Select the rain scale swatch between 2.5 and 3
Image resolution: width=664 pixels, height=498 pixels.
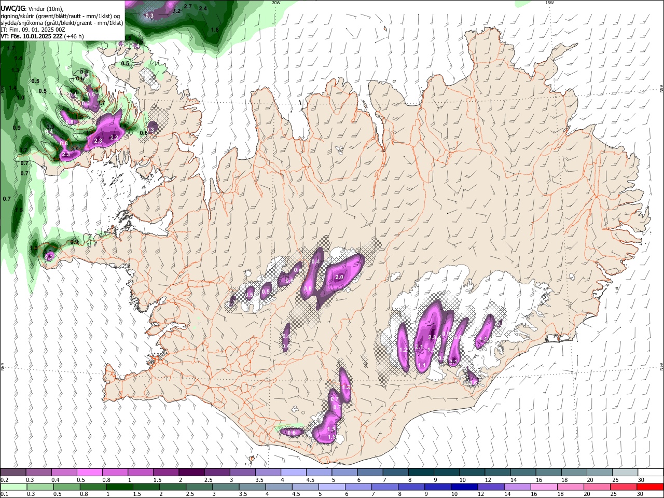pos(199,487)
